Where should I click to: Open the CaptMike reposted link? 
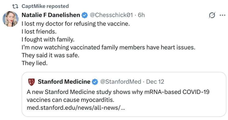(x=45, y=6)
